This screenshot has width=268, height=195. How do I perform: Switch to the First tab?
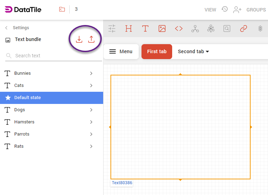tap(157, 51)
